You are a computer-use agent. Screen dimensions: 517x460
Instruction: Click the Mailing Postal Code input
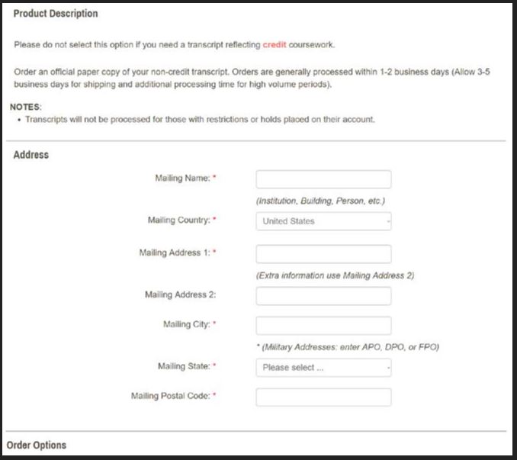pyautogui.click(x=323, y=397)
